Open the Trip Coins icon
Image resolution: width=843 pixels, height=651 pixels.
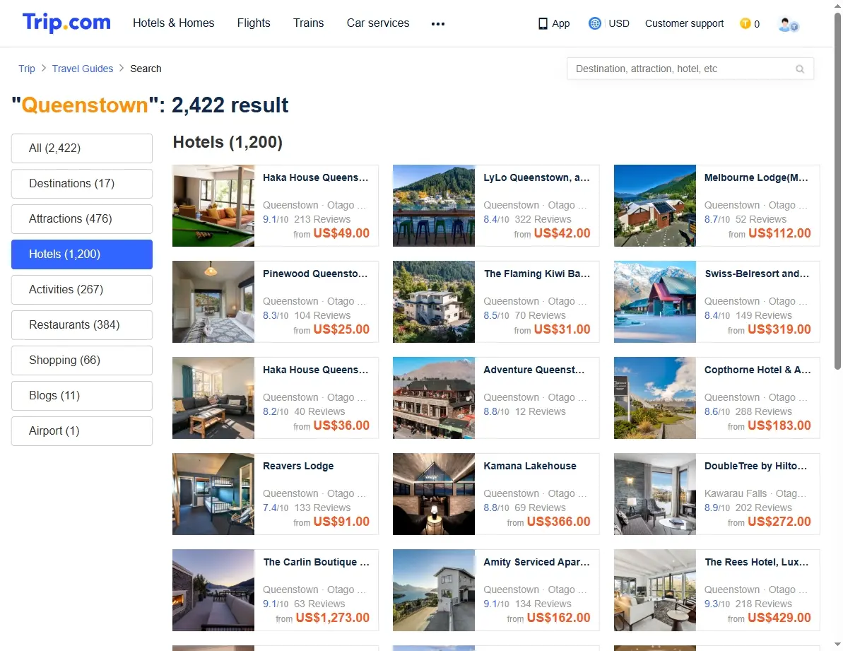745,23
